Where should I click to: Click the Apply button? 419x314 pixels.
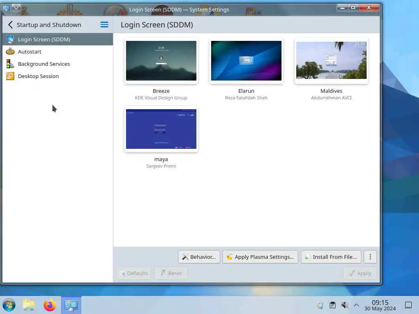point(360,273)
